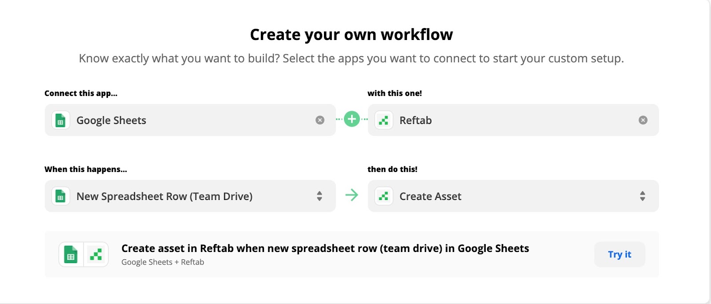Click Google Sheets icon in trigger dropdown
The height and width of the screenshot is (304, 711).
[61, 196]
